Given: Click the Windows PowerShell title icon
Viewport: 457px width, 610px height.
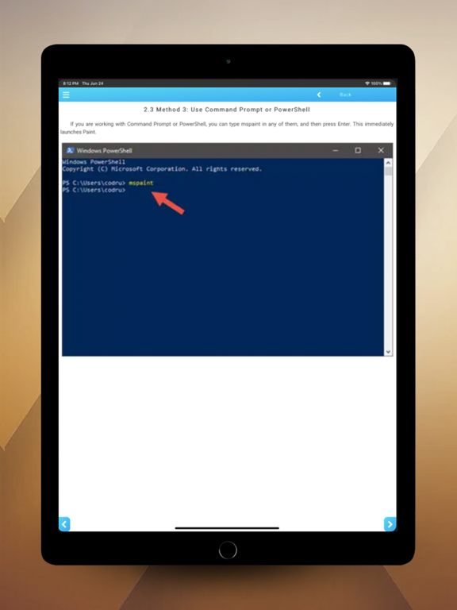Looking at the screenshot, I should (x=71, y=151).
